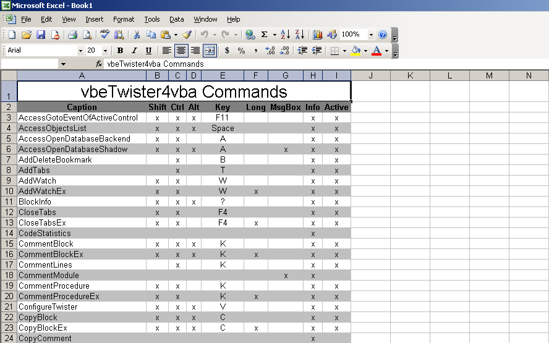The width and height of the screenshot is (549, 343).
Task: Open the Insert menu
Action: [x=94, y=19]
